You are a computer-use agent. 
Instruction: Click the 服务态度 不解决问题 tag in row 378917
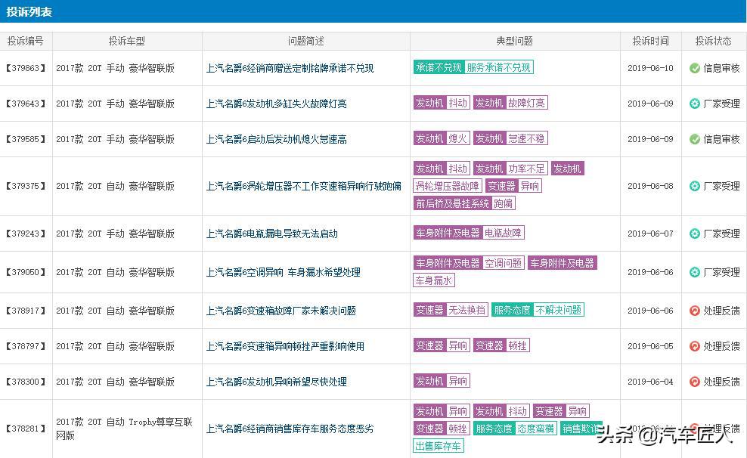538,309
